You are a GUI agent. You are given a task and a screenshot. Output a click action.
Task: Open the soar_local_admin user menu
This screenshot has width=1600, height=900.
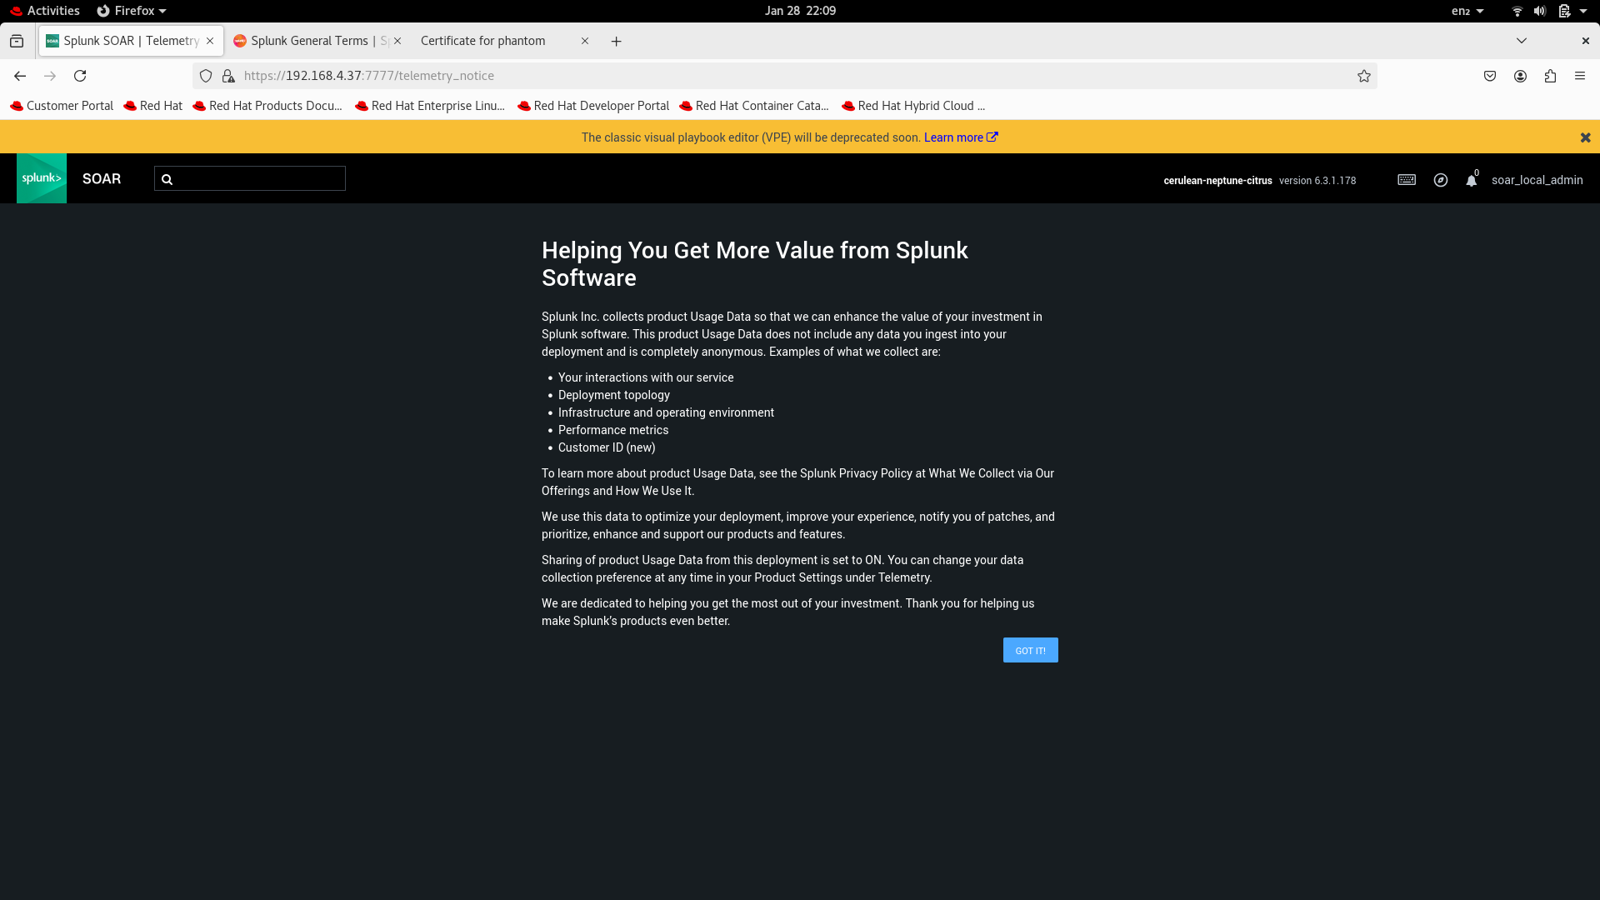click(1537, 180)
